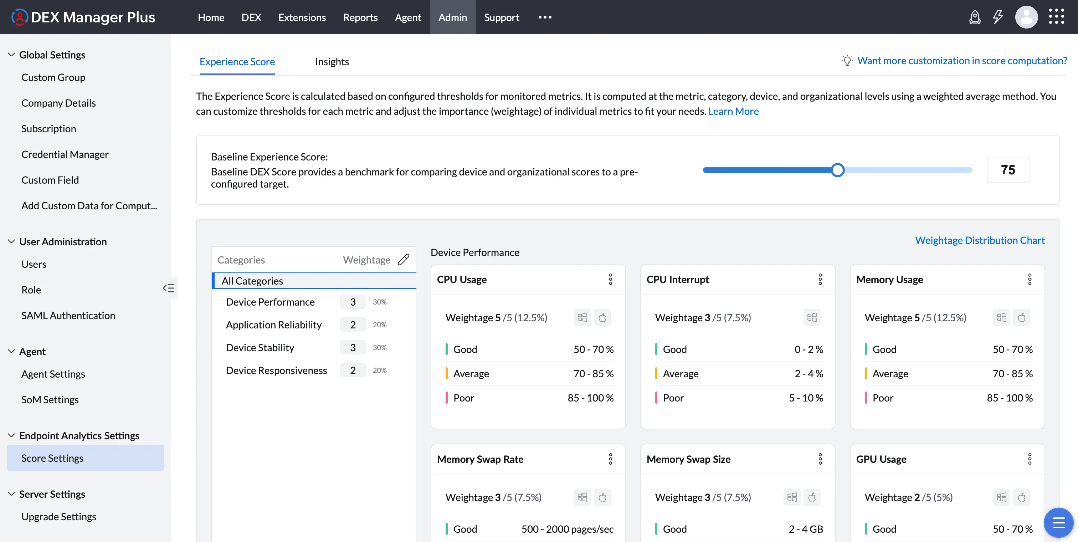Open CPU Interrupt card options menu
Image resolution: width=1078 pixels, height=542 pixels.
coord(820,279)
